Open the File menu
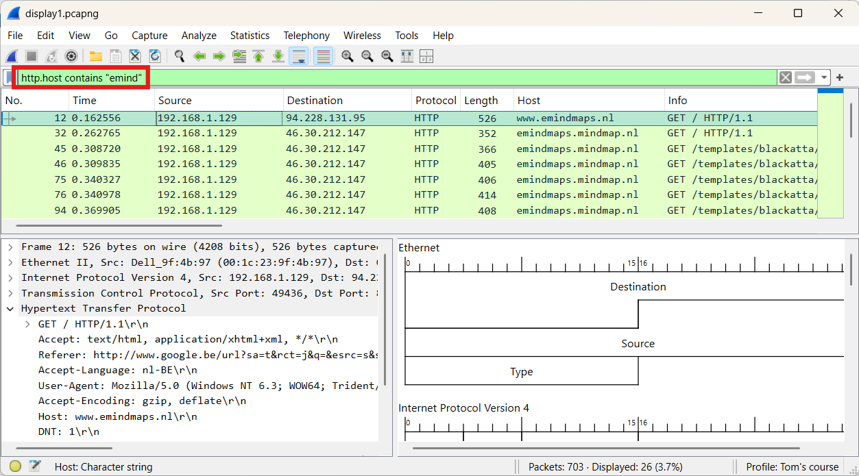 (x=15, y=36)
